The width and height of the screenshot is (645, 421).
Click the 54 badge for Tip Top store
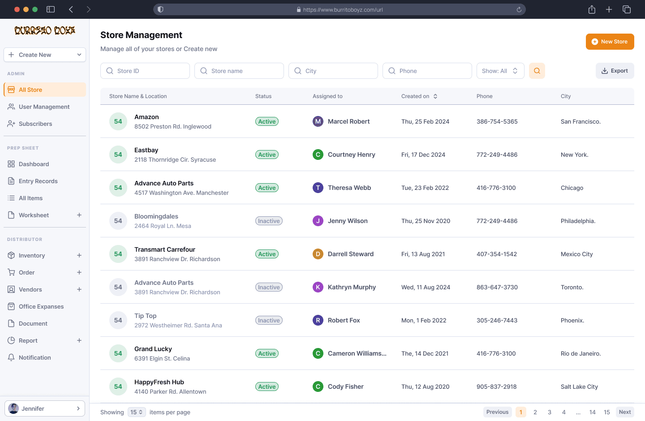(x=118, y=320)
